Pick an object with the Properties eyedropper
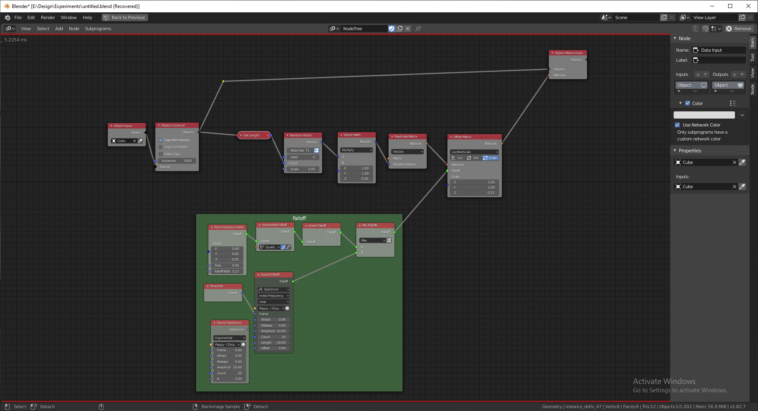Image resolution: width=758 pixels, height=411 pixels. tap(742, 162)
